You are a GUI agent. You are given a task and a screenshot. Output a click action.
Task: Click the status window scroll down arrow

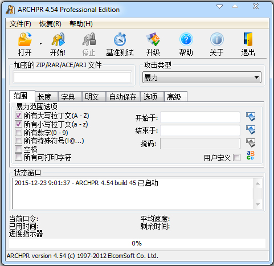coord(257,204)
